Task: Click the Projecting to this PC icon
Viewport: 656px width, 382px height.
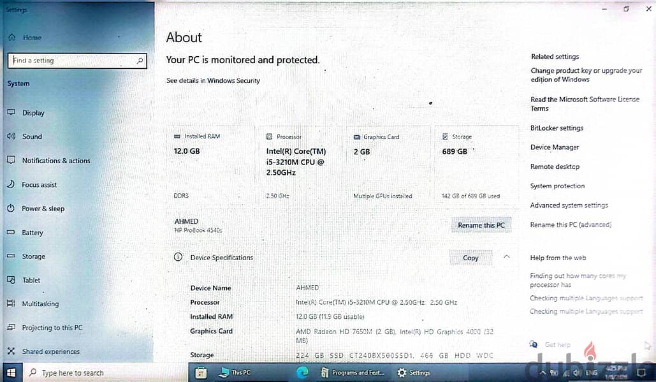Action: pos(11,328)
